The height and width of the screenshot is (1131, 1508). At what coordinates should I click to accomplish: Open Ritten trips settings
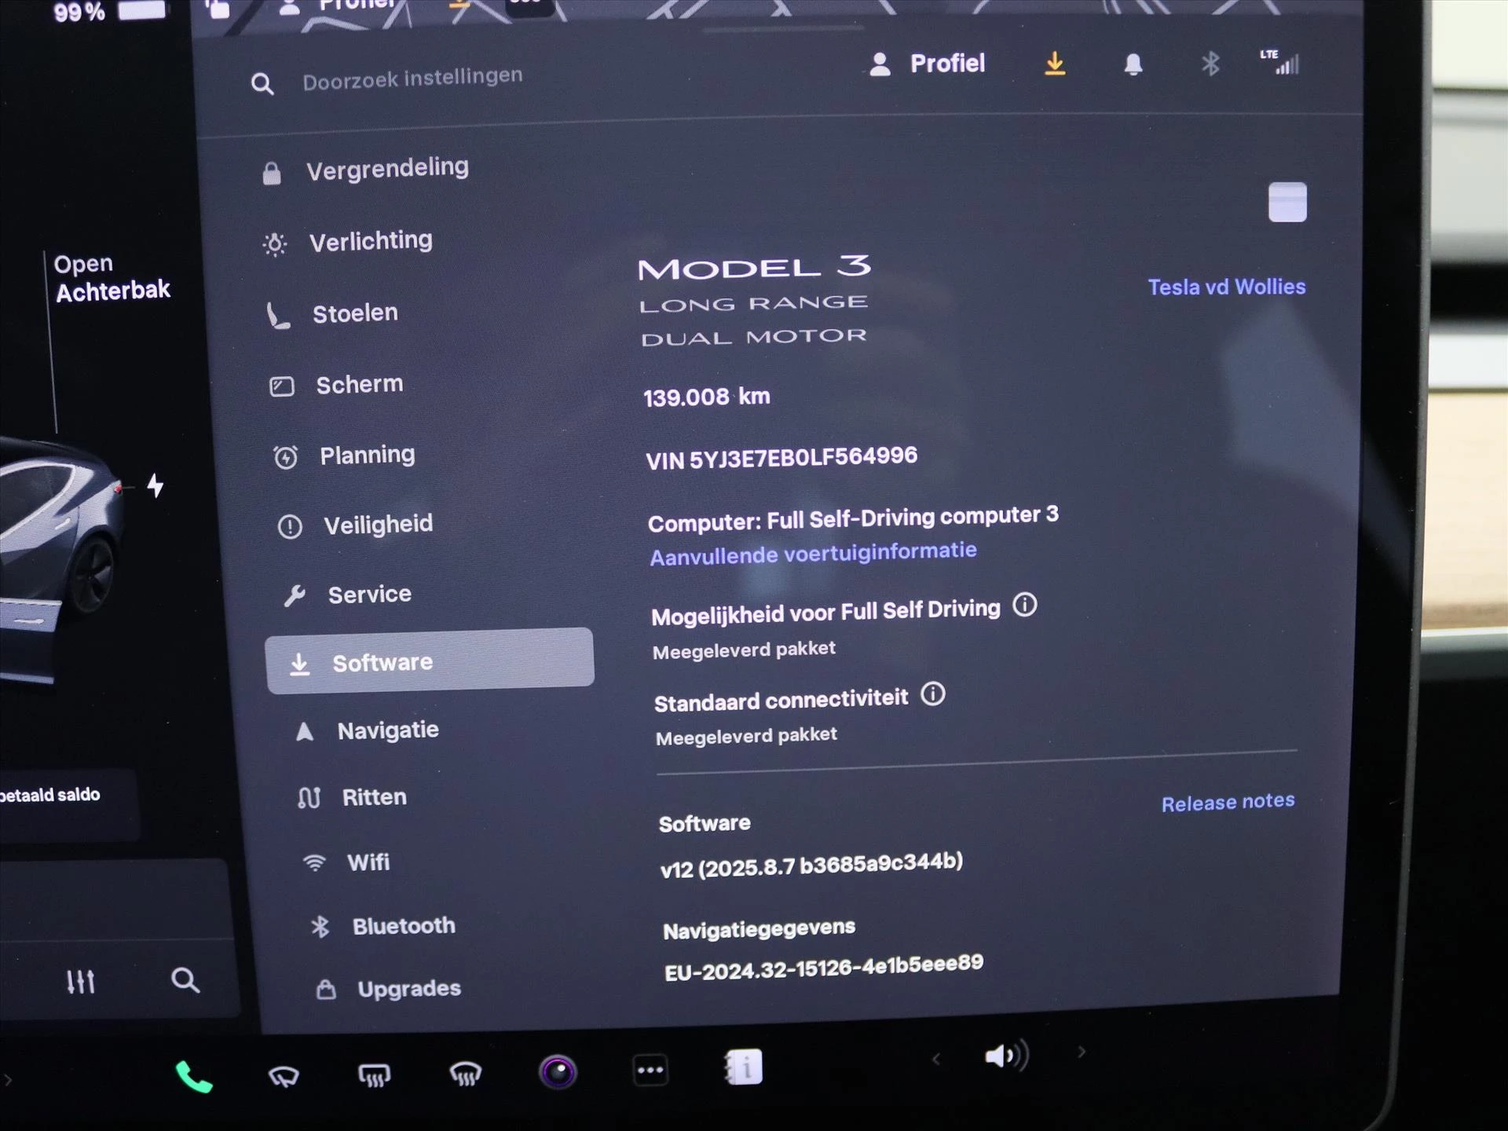click(x=352, y=798)
